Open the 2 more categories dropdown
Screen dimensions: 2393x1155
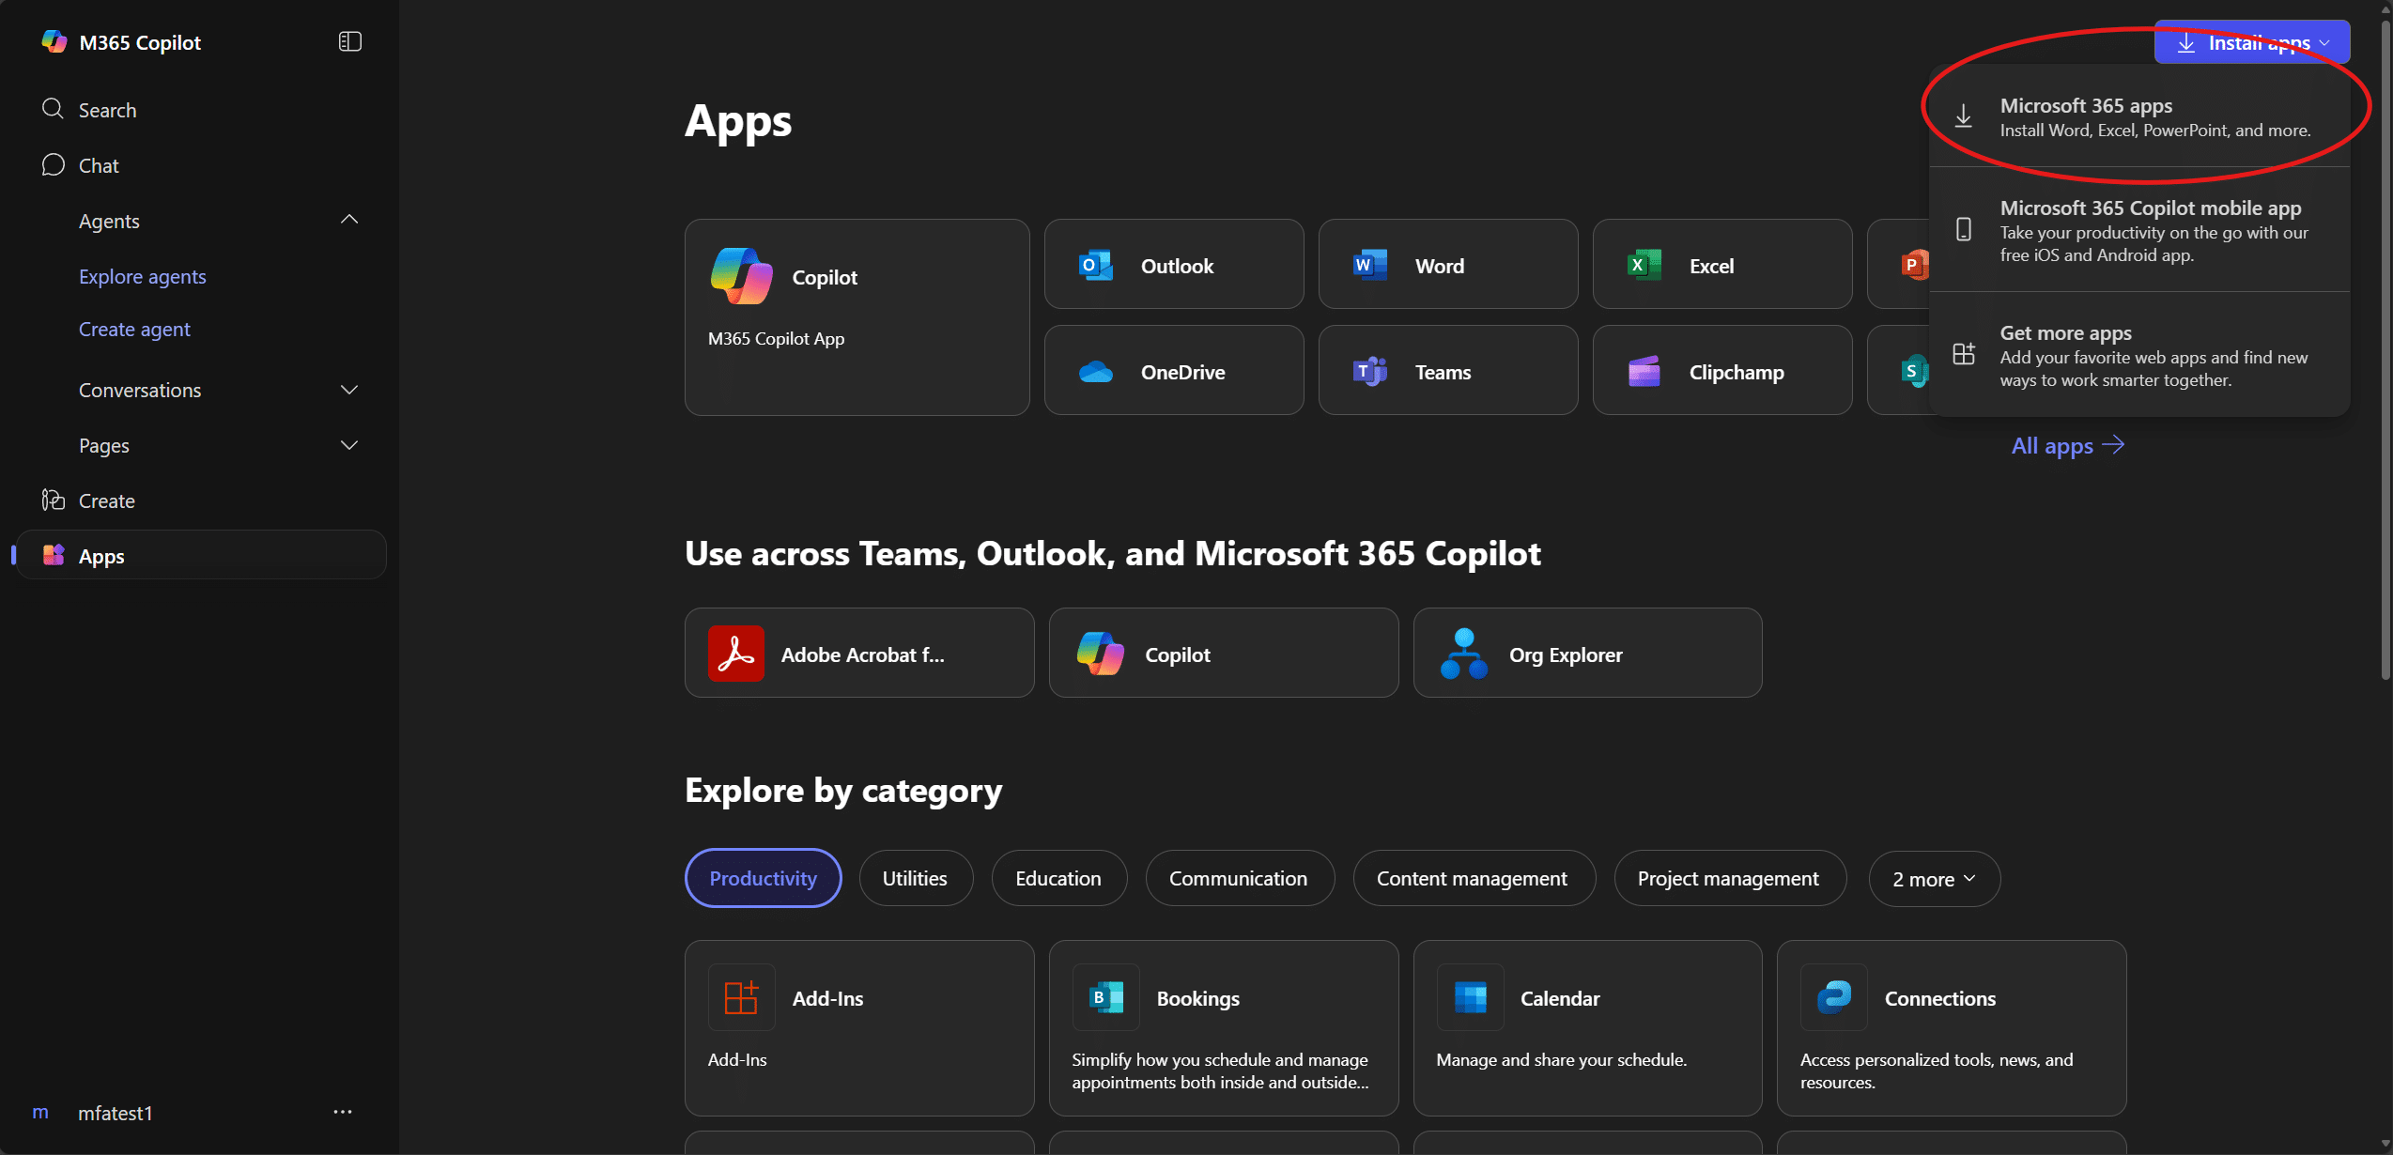point(1934,879)
